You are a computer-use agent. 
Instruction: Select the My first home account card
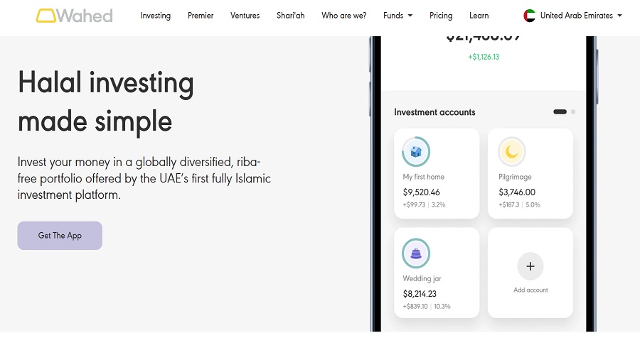(436, 173)
